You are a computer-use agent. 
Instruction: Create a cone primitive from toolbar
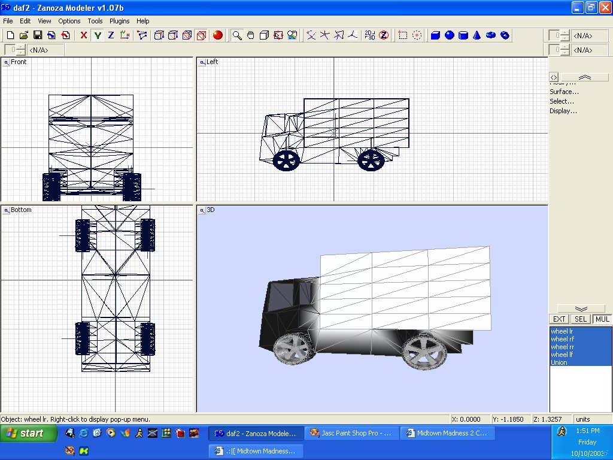[x=477, y=35]
